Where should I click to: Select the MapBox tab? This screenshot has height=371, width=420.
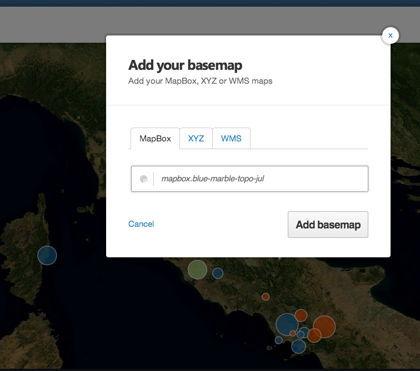pyautogui.click(x=155, y=139)
